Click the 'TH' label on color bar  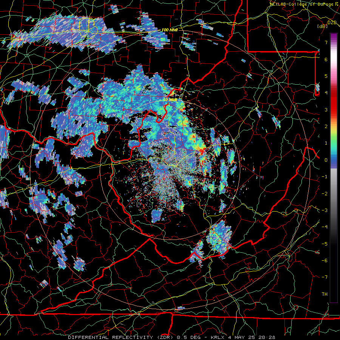click(x=325, y=294)
